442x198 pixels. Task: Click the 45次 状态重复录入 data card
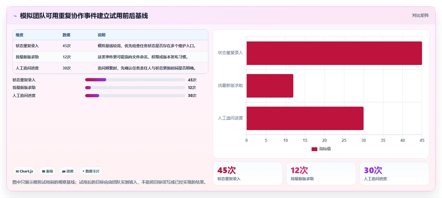[248, 173]
